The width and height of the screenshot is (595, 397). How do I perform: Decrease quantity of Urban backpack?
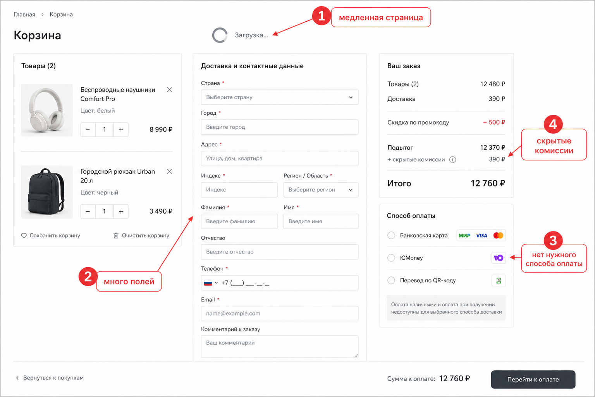tap(88, 211)
